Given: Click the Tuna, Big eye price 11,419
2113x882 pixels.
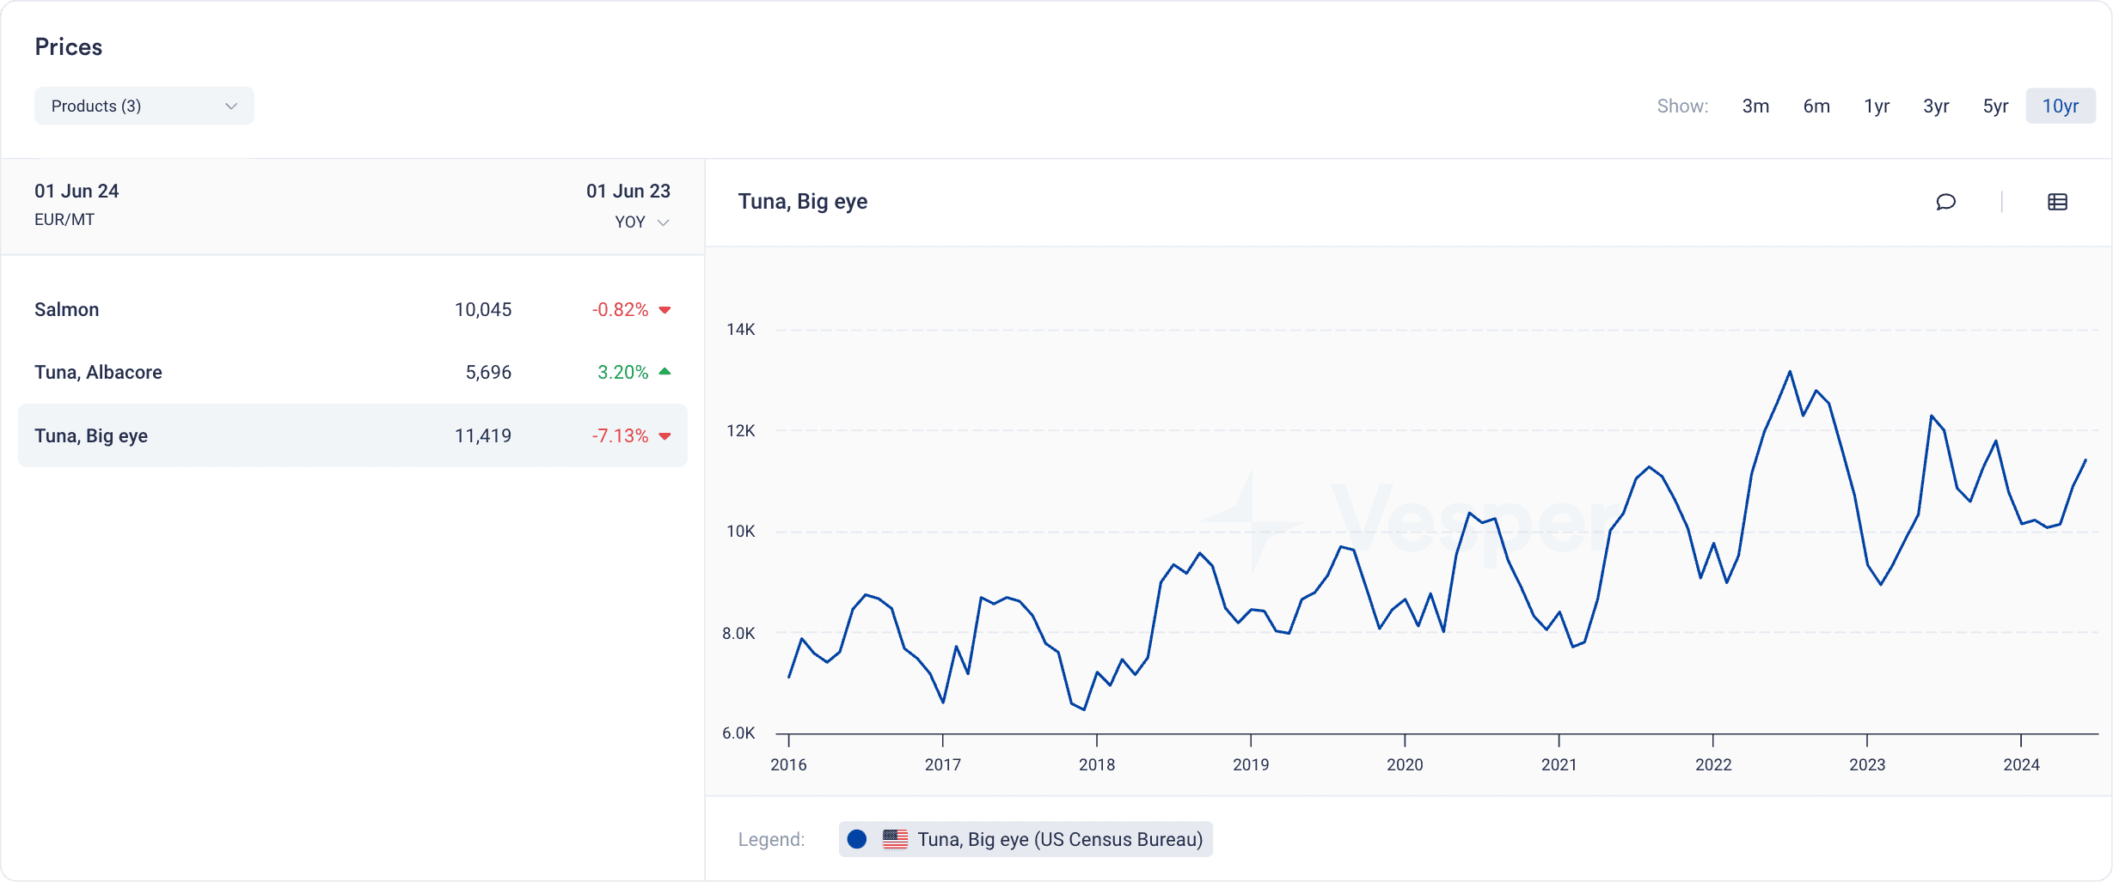Looking at the screenshot, I should coord(483,435).
